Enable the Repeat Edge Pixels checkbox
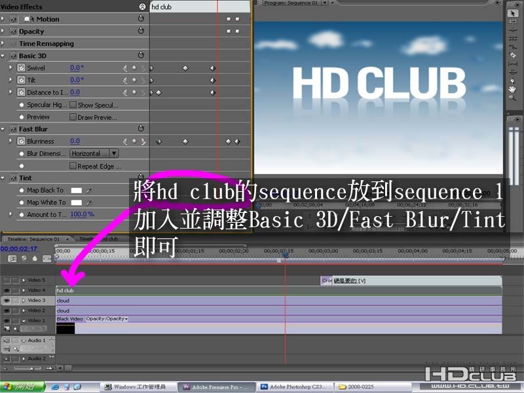524x393 pixels. point(73,166)
